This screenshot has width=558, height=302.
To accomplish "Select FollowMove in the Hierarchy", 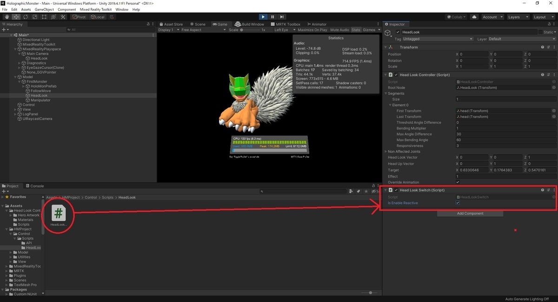I will (40, 91).
